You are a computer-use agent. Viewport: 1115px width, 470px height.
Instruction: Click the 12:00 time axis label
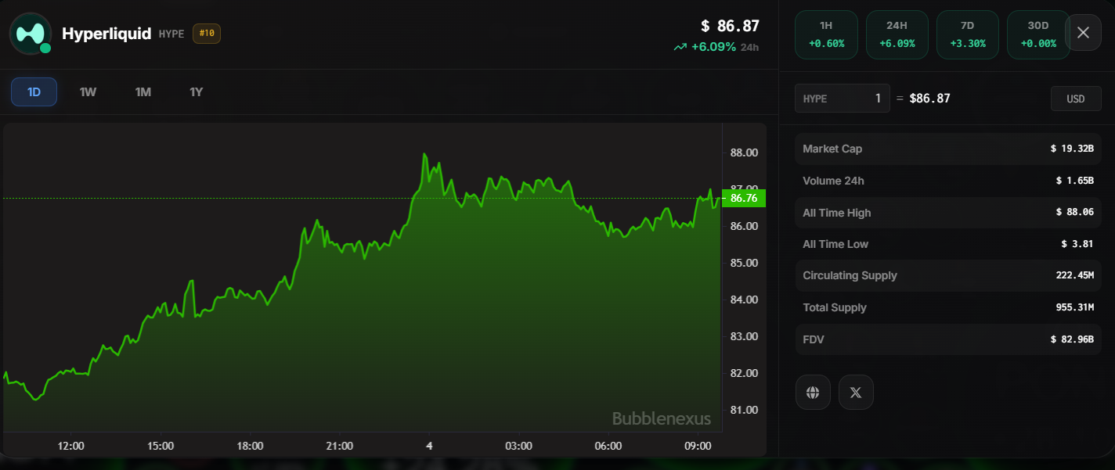coord(71,446)
